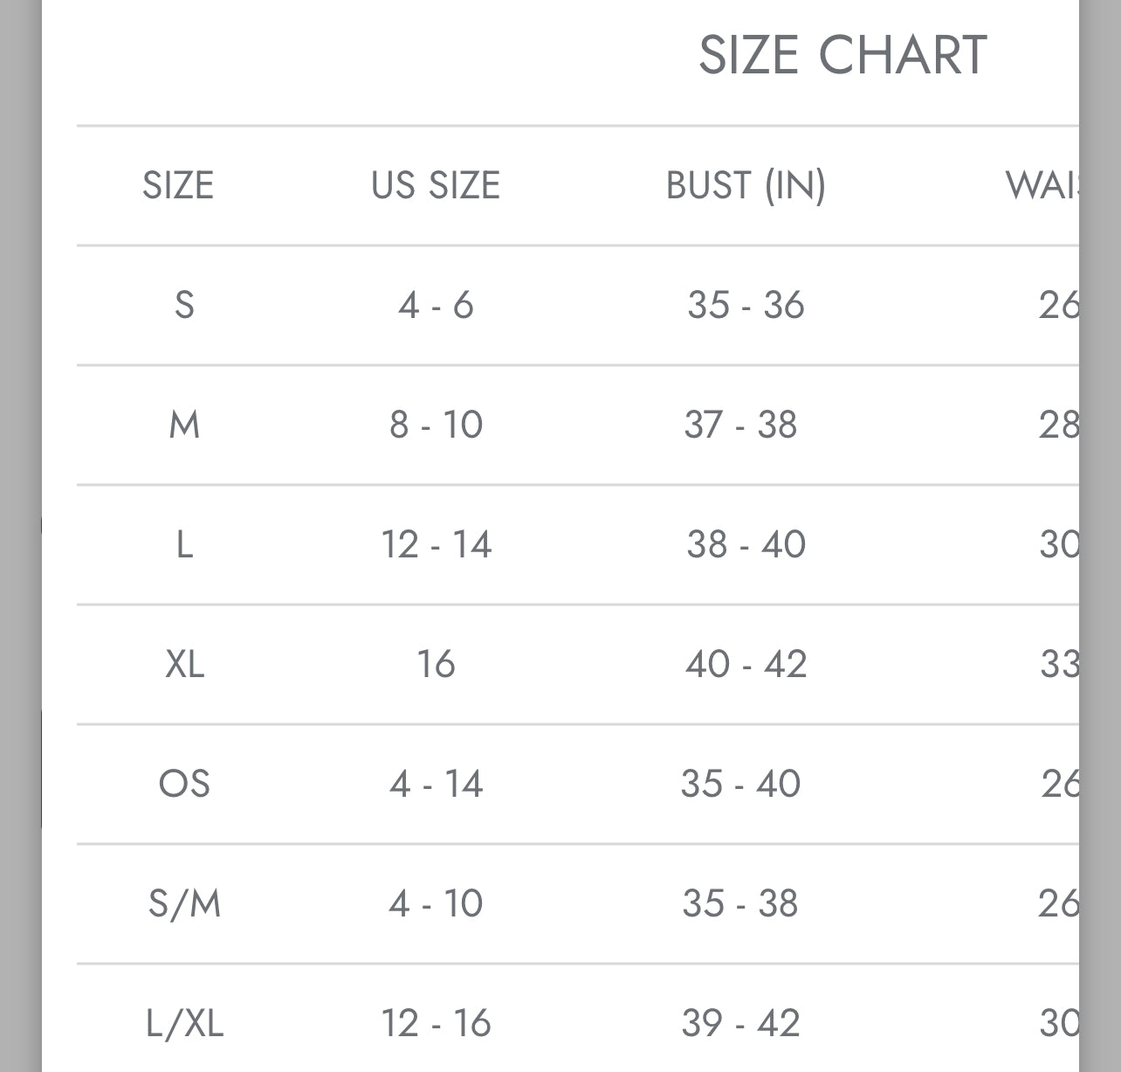The image size is (1121, 1072).
Task: Click the US size 16 cell
Action: coord(436,664)
